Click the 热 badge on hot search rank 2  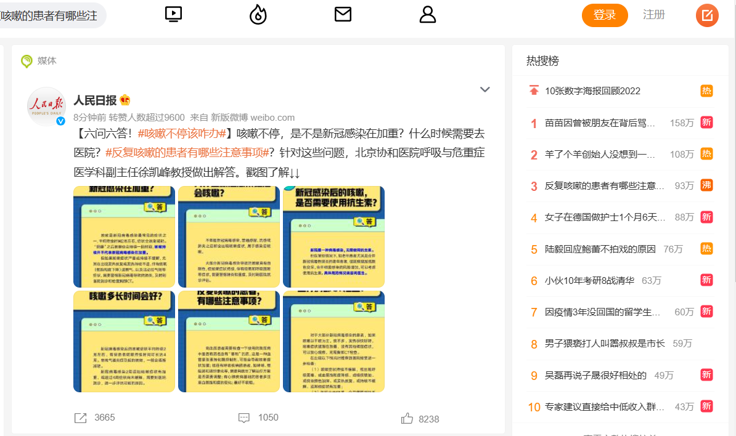[x=706, y=154]
